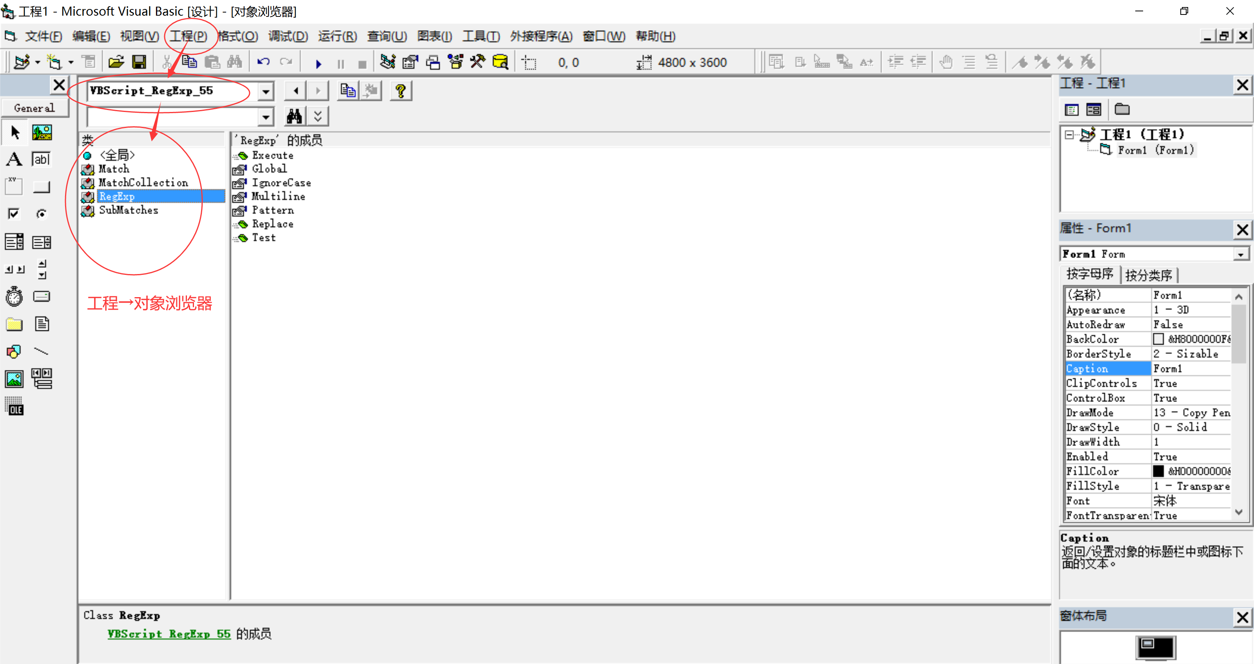Click the Form Layout Window toolbar icon
This screenshot has width=1254, height=664.
click(433, 62)
